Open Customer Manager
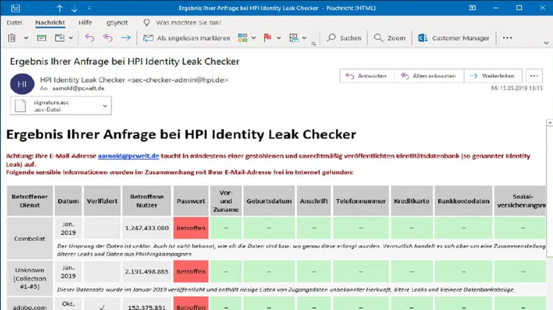This screenshot has height=310, width=553. 453,38
